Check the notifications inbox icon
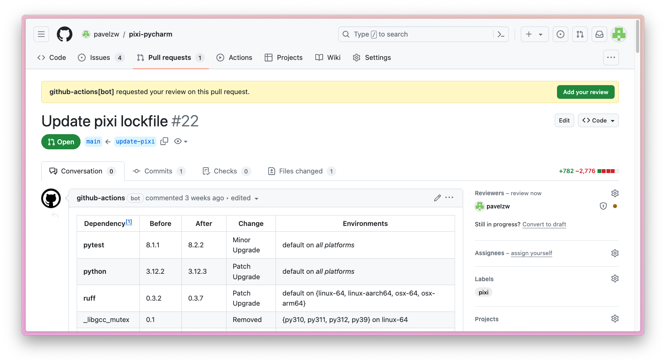Screen dimensions: 666x364 tap(599, 34)
